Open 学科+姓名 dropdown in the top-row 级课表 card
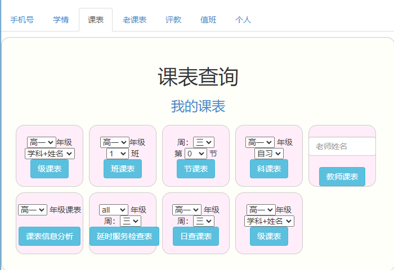Viewport: 394px width, 270px height. coord(50,154)
